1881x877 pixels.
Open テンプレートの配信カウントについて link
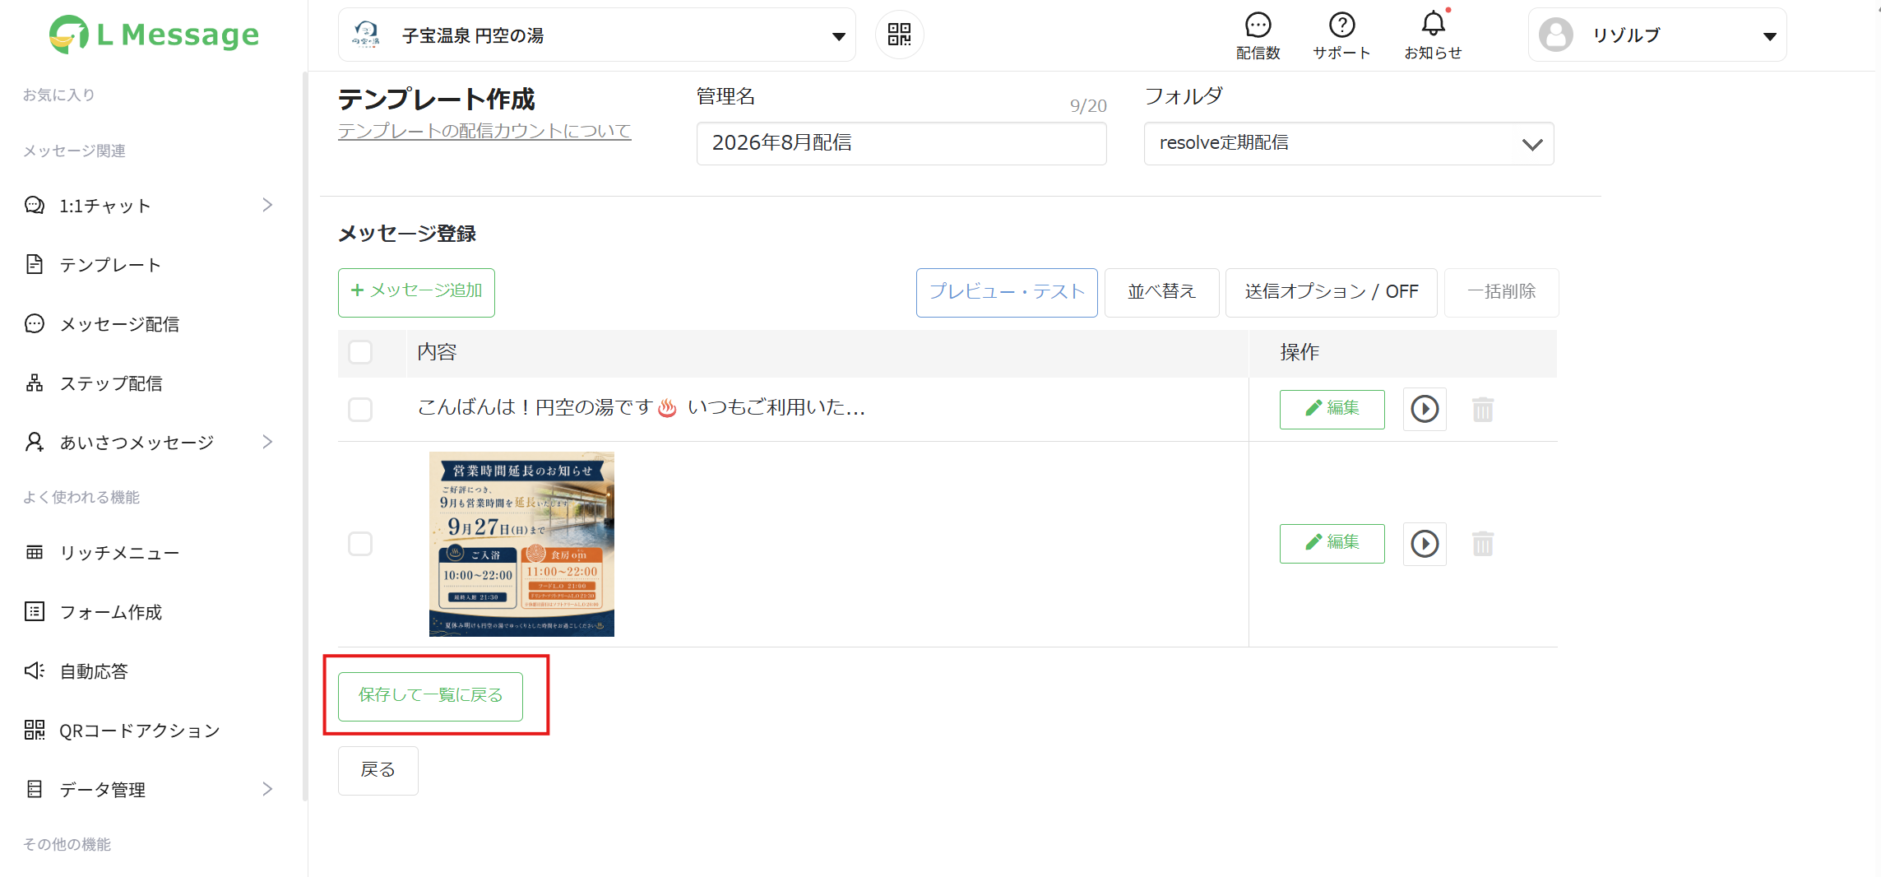(484, 131)
